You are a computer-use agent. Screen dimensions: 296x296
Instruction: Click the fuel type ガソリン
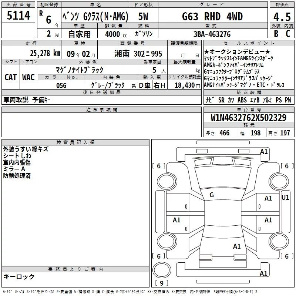pos(144,34)
